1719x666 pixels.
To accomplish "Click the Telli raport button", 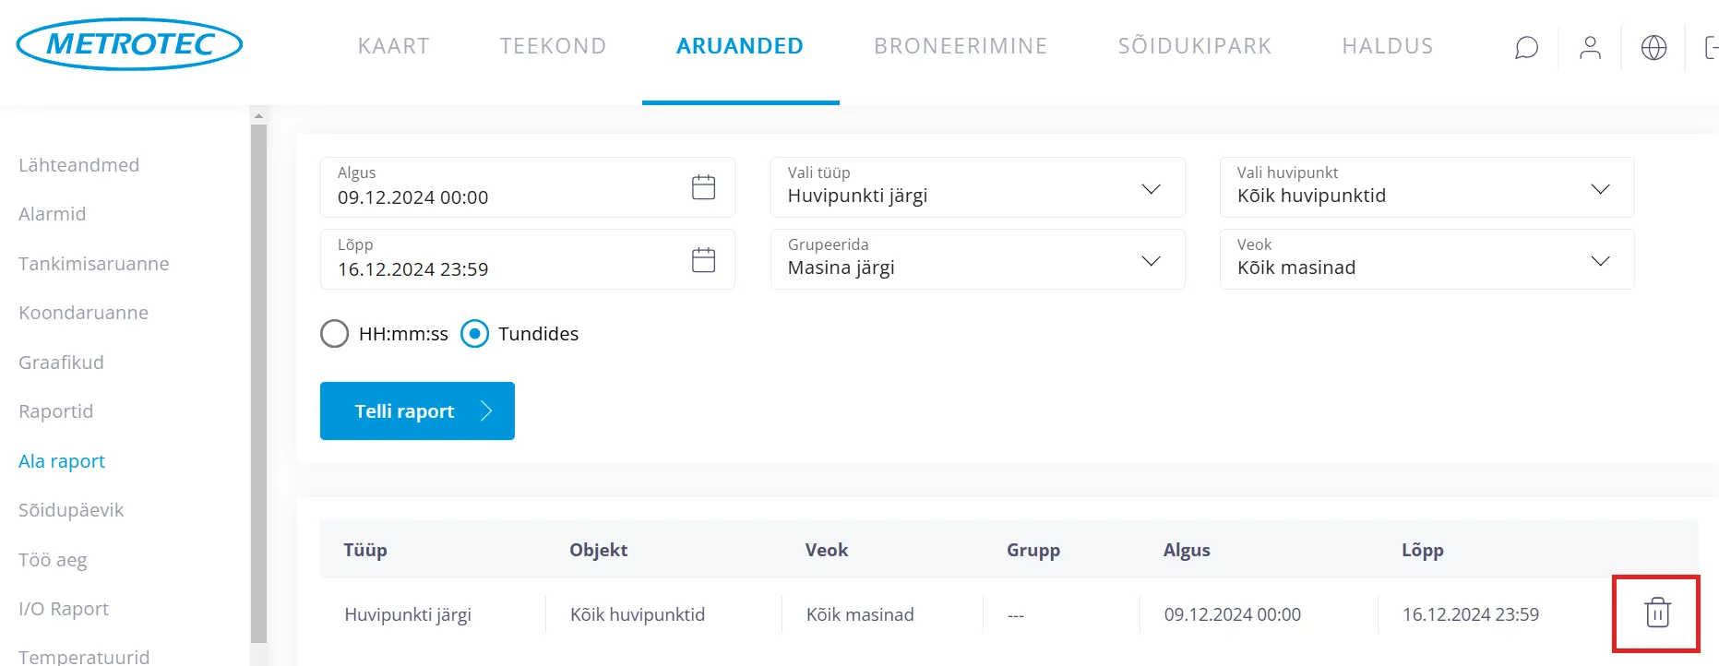I will [417, 411].
